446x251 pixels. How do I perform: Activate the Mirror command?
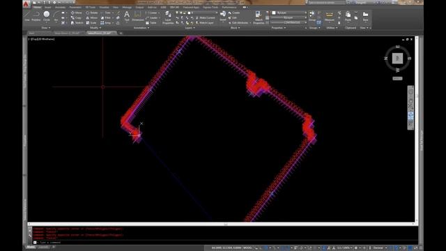click(x=92, y=17)
